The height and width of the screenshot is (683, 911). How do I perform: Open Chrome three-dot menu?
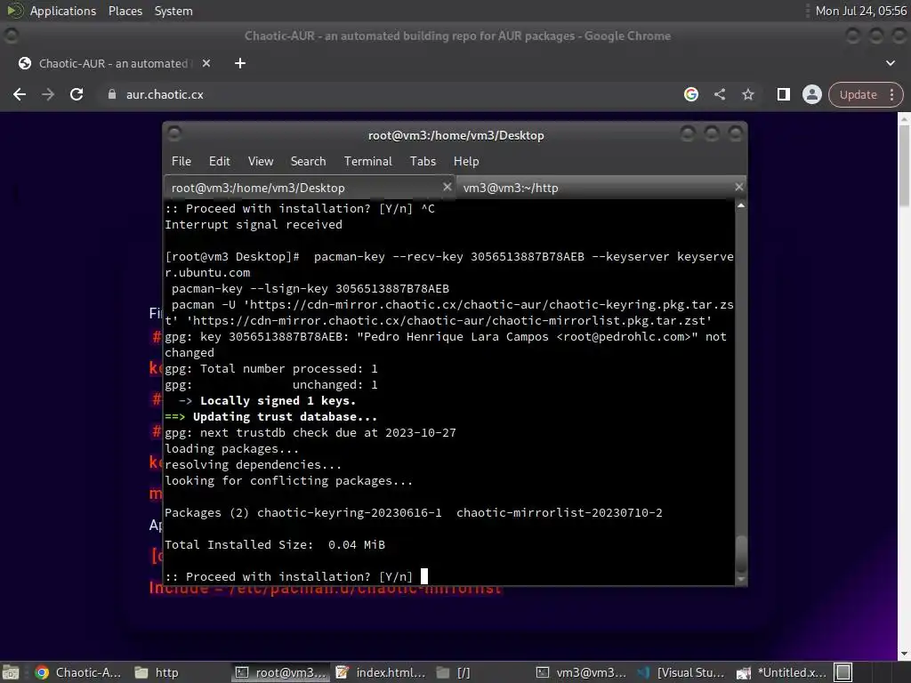[x=891, y=94]
